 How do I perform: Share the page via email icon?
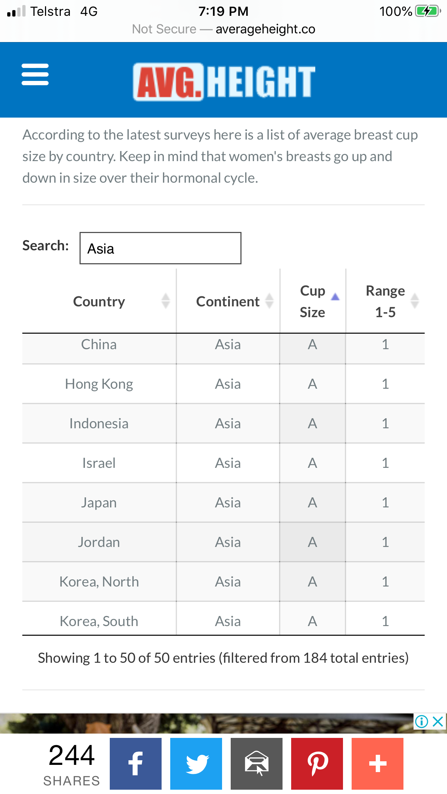click(x=256, y=763)
